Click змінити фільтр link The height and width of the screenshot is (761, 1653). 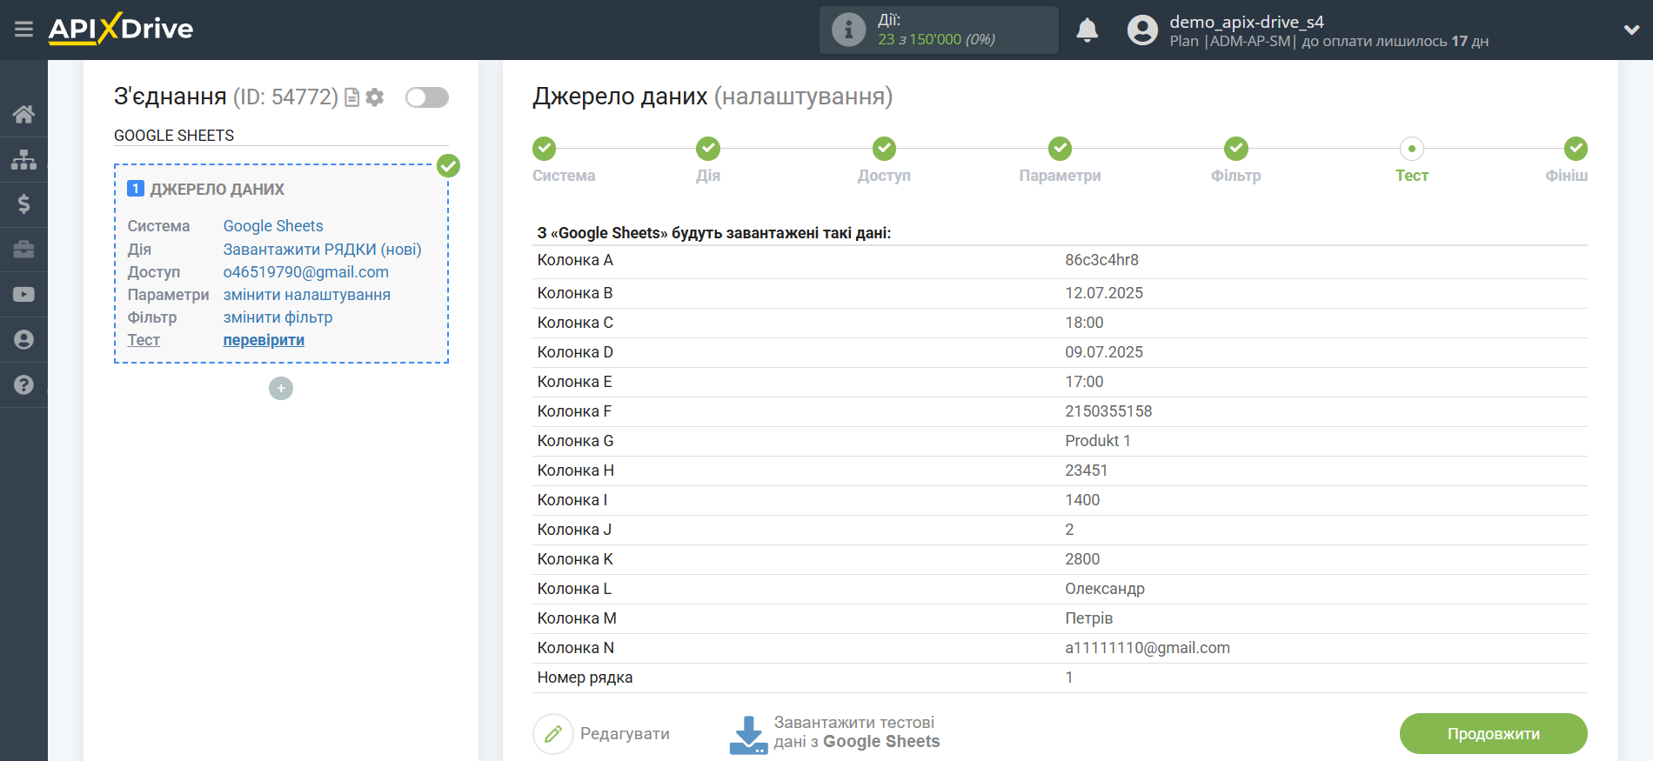tap(278, 317)
